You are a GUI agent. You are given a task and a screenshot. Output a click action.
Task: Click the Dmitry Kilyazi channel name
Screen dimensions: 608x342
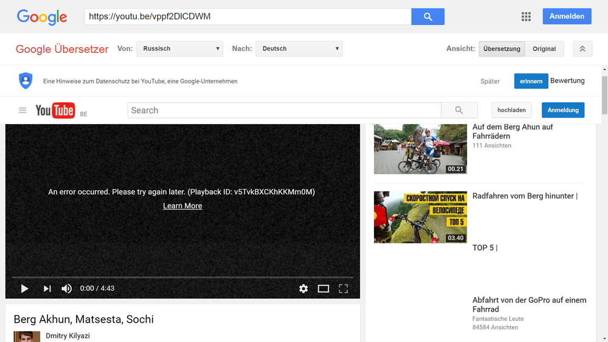[67, 336]
